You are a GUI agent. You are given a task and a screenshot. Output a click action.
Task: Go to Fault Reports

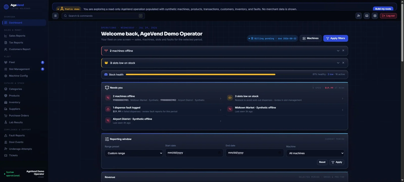click(24, 135)
